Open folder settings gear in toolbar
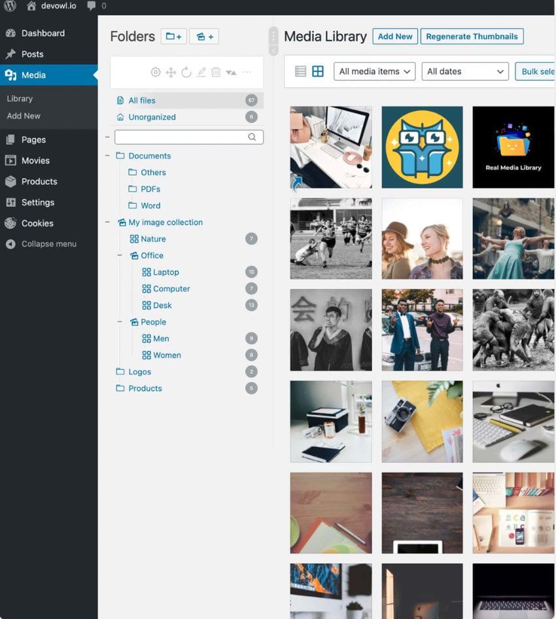The width and height of the screenshot is (556, 619). 156,72
